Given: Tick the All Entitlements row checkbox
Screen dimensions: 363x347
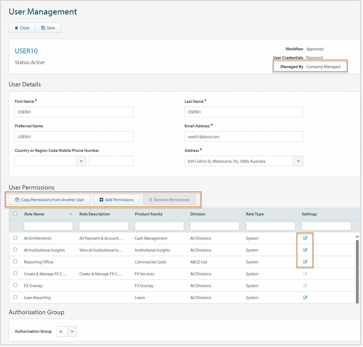Looking at the screenshot, I should coord(15,238).
